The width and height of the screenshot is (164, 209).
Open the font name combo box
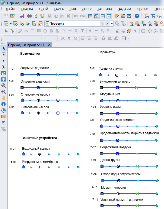[x=24, y=38]
